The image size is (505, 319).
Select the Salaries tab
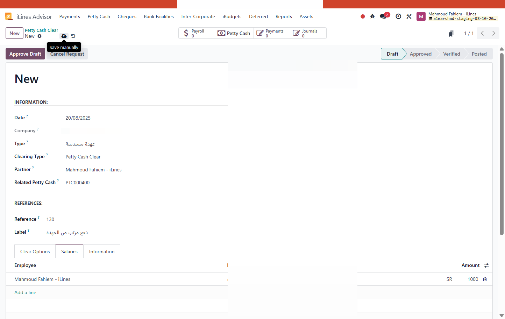click(69, 251)
